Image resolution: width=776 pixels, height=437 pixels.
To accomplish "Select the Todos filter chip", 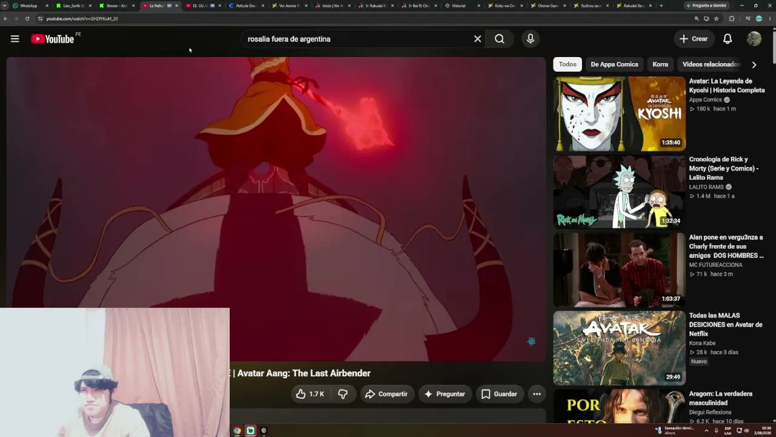I will pyautogui.click(x=567, y=64).
